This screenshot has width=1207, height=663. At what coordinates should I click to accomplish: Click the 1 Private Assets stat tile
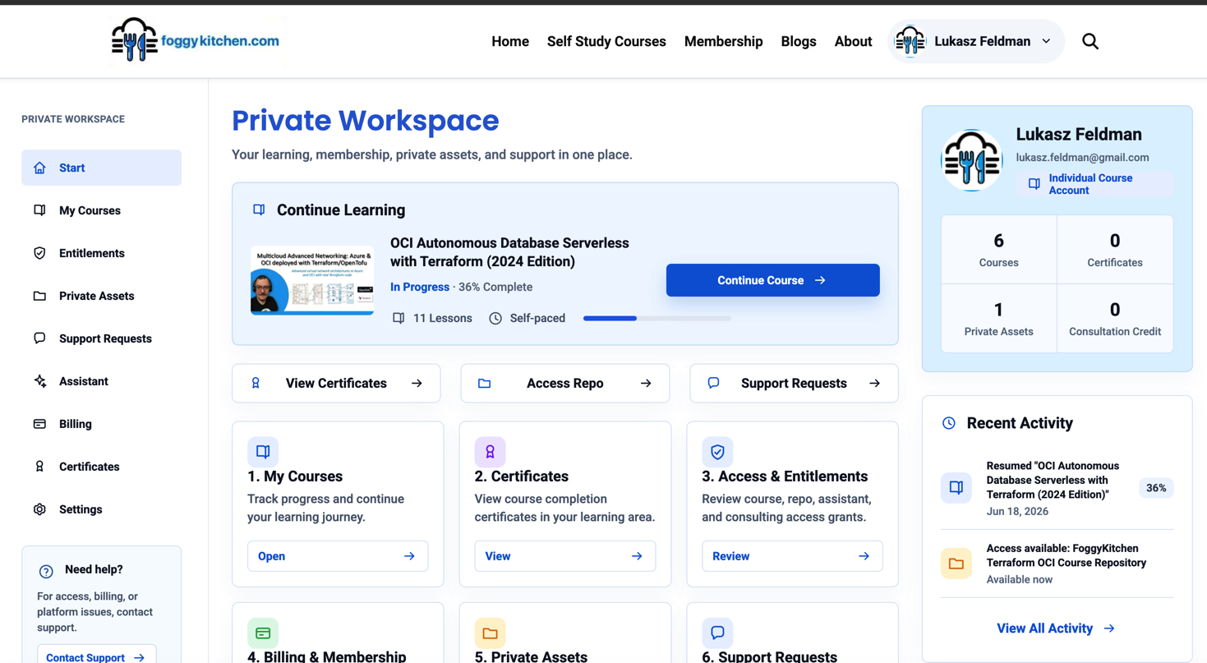pos(998,319)
